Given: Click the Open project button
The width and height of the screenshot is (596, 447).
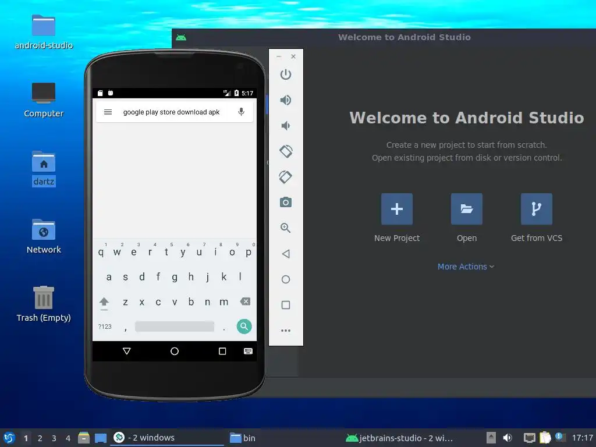Looking at the screenshot, I should [x=466, y=209].
